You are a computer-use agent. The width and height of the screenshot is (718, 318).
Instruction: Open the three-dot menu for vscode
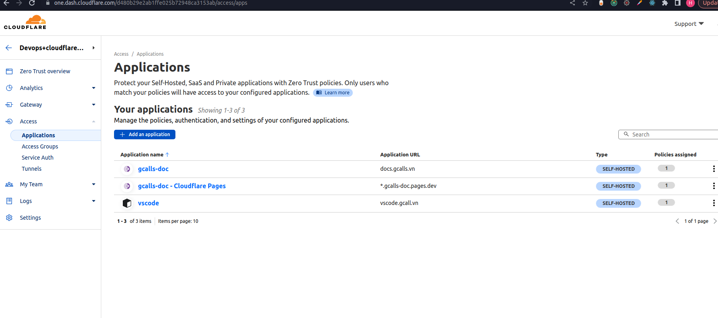pos(714,203)
